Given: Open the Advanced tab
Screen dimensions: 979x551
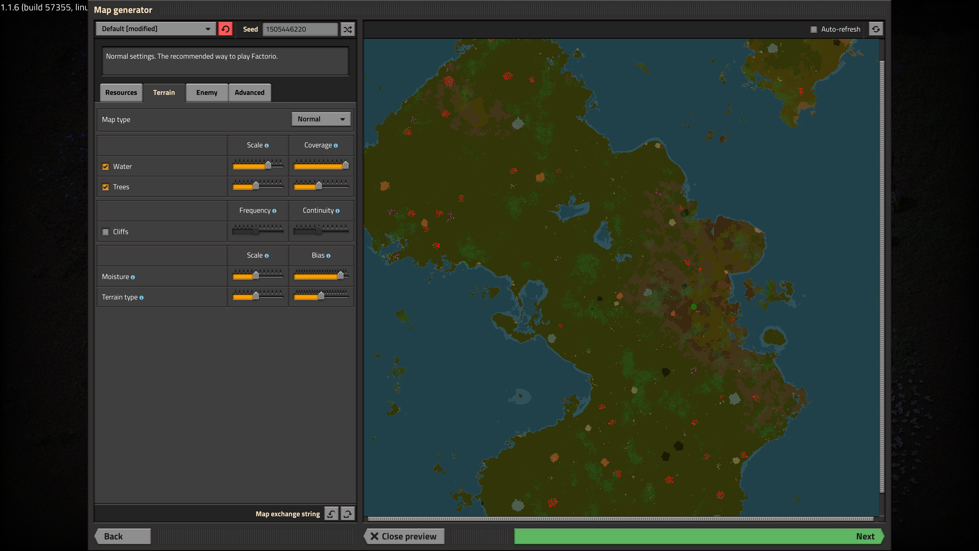Looking at the screenshot, I should (249, 92).
